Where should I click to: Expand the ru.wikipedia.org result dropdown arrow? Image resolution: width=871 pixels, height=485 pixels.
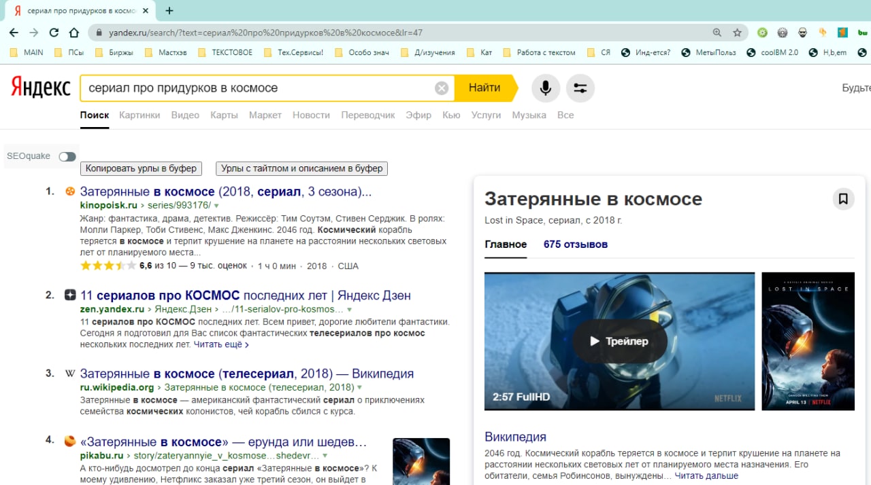360,388
